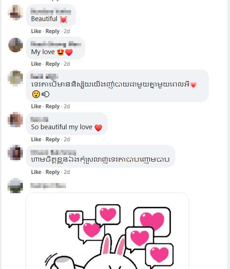This screenshot has height=269, width=230.
Task: Open avatar of the surprised-emoji commenter
Action: 15,78
